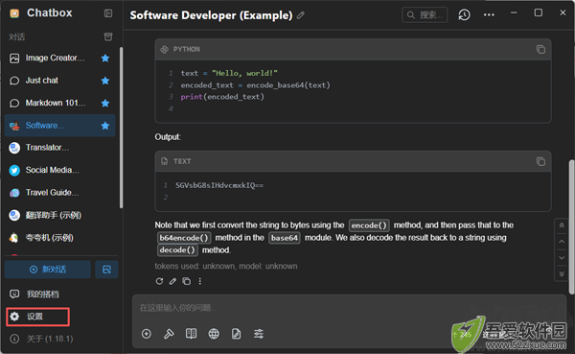Image resolution: width=575 pixels, height=354 pixels.
Task: Go to previous message chevron up
Action: point(562,242)
